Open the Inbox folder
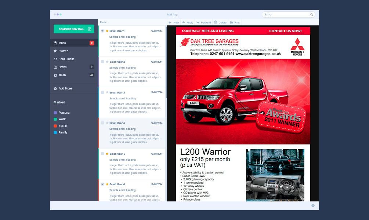 [x=74, y=43]
